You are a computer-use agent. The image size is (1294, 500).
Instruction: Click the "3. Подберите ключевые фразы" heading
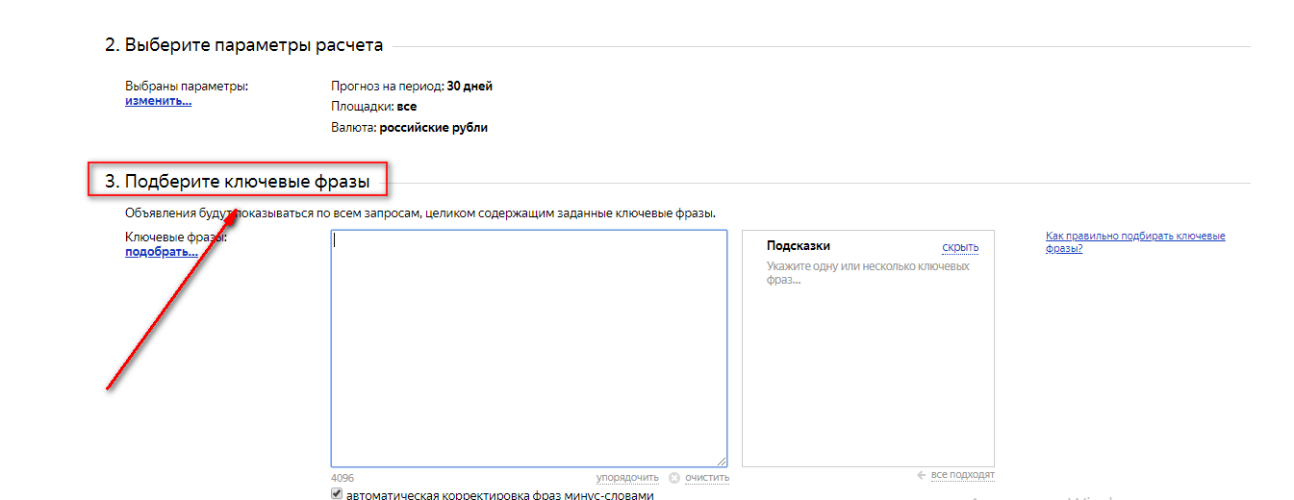click(x=237, y=180)
